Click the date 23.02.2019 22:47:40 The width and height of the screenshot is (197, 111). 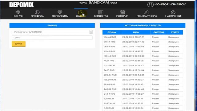[x=133, y=42]
